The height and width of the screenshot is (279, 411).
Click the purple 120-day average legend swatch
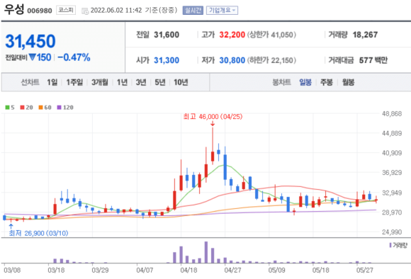[60, 108]
